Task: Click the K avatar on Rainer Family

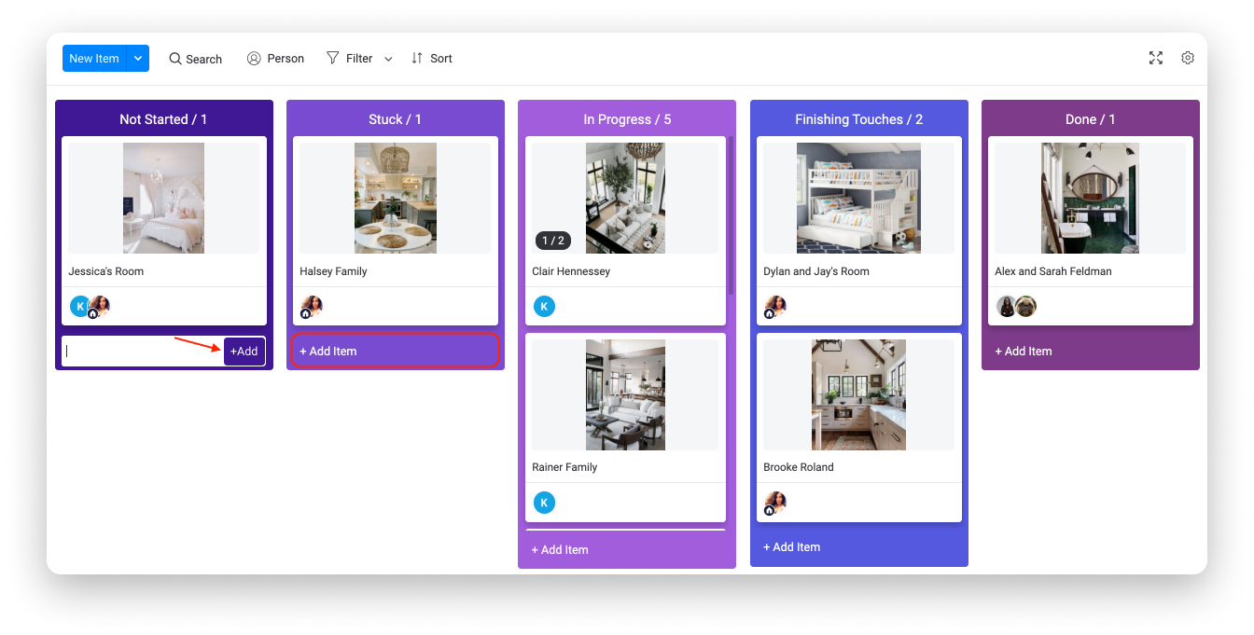Action: 544,503
